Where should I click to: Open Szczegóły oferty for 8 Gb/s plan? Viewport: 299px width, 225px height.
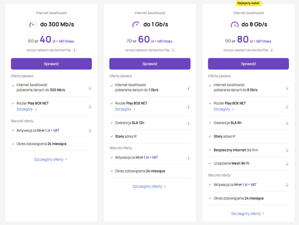248,213
